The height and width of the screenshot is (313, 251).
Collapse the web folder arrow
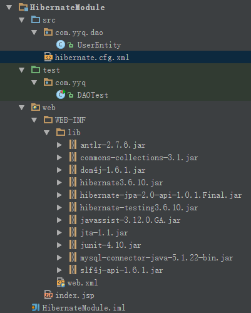coord(22,108)
